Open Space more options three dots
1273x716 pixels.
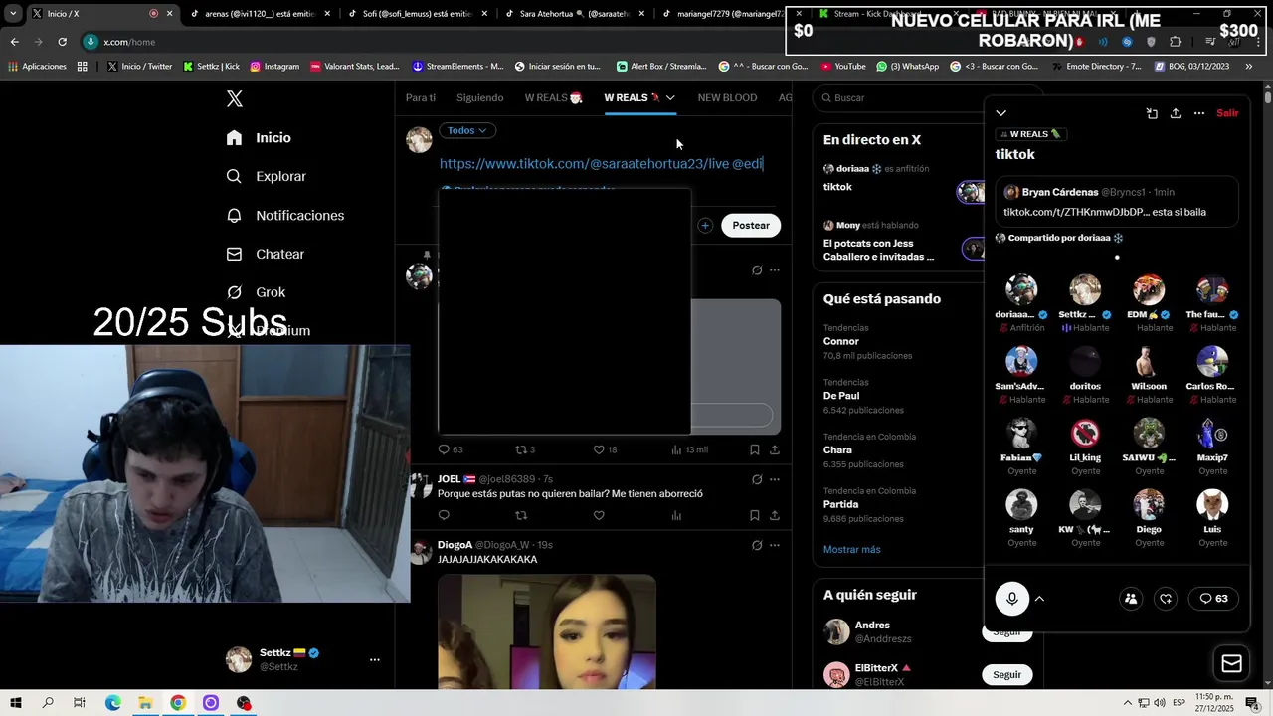pos(1199,113)
